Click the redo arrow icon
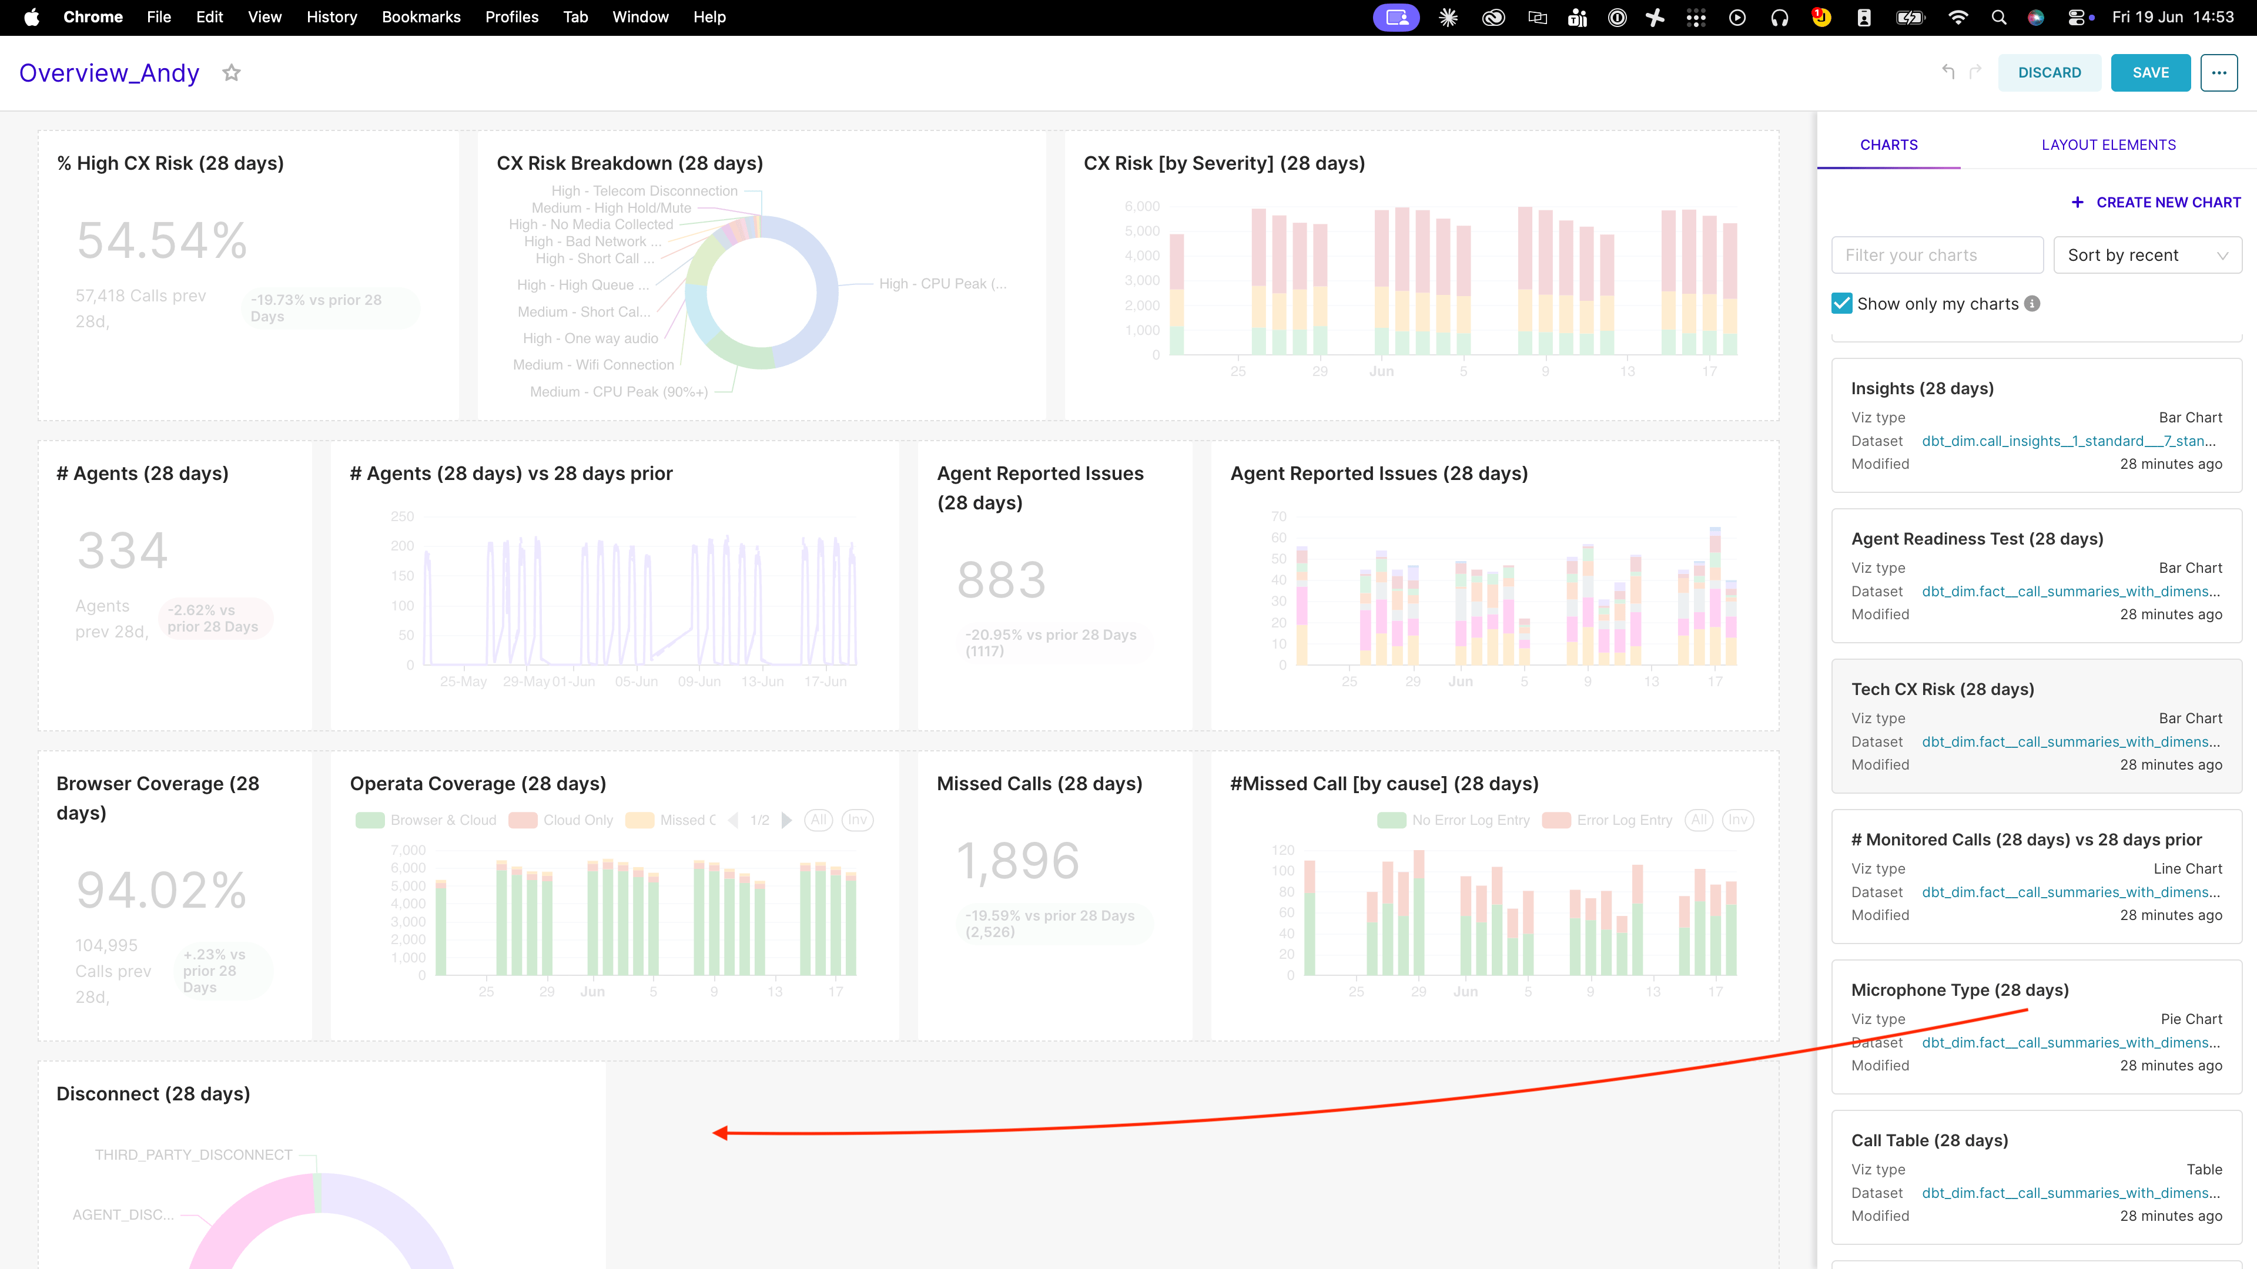This screenshot has width=2257, height=1269. (1975, 72)
